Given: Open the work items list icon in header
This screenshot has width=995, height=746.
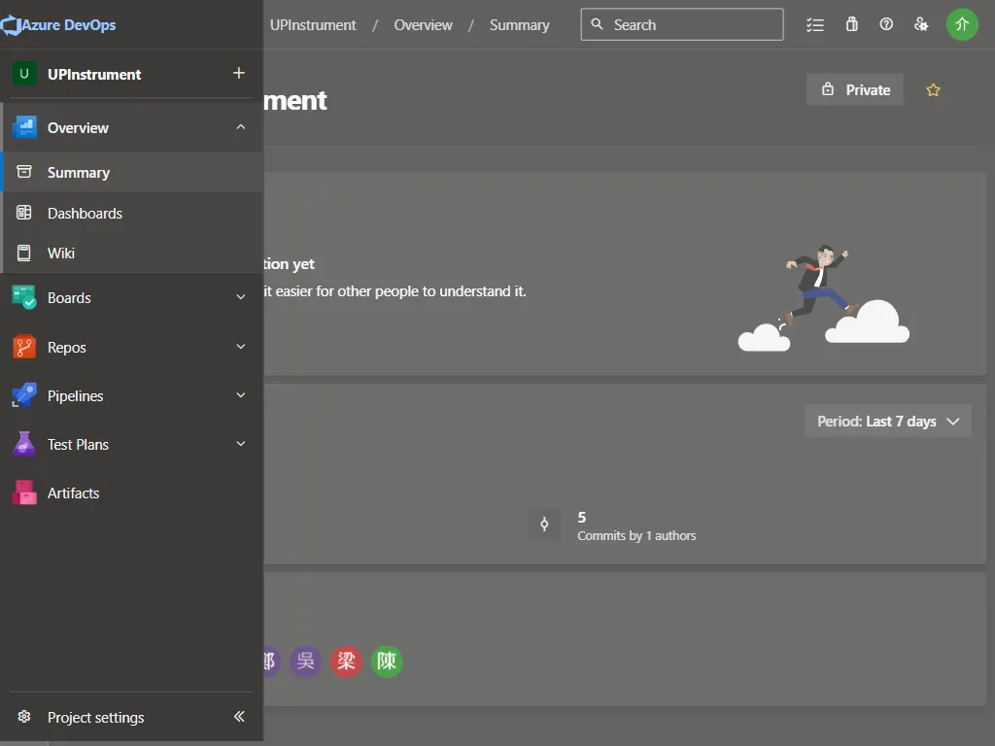Looking at the screenshot, I should pos(815,24).
